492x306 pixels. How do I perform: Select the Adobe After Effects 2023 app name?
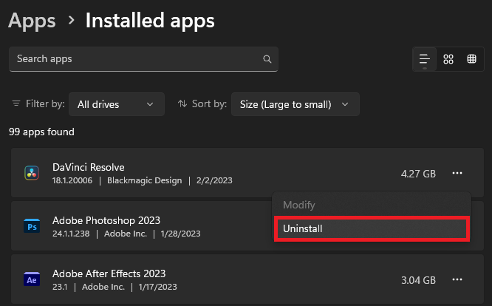109,273
